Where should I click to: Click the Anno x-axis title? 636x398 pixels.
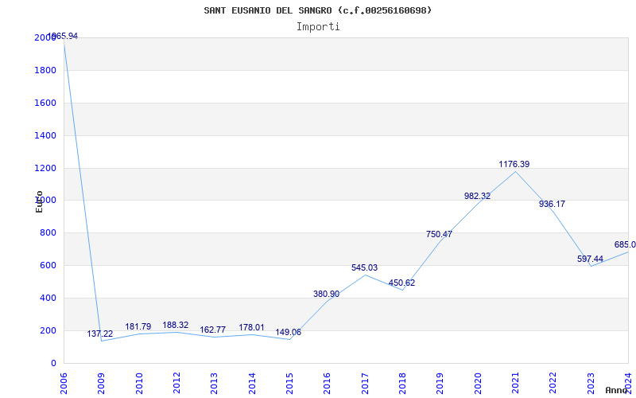(x=616, y=390)
